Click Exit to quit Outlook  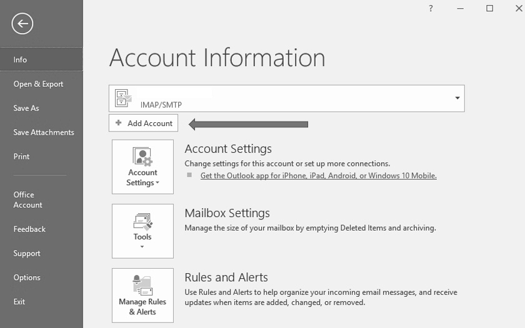click(19, 302)
